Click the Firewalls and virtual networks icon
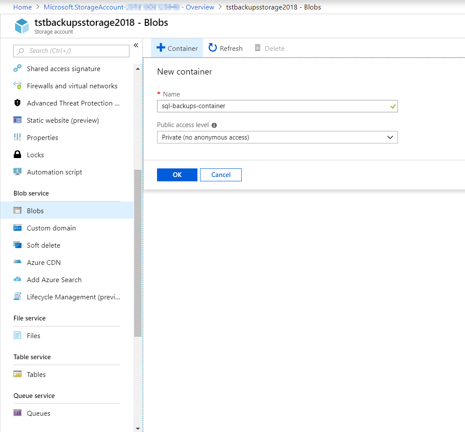The width and height of the screenshot is (465, 432). pos(18,86)
